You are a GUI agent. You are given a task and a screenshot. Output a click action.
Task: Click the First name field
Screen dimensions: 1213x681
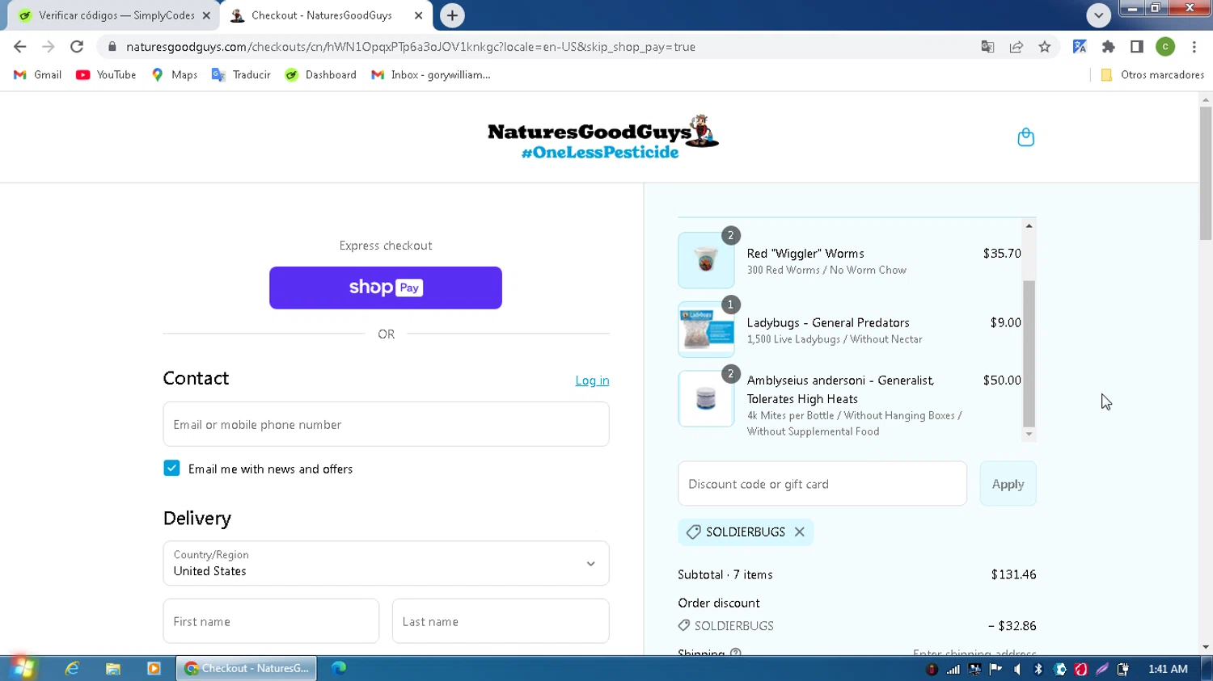[271, 621]
